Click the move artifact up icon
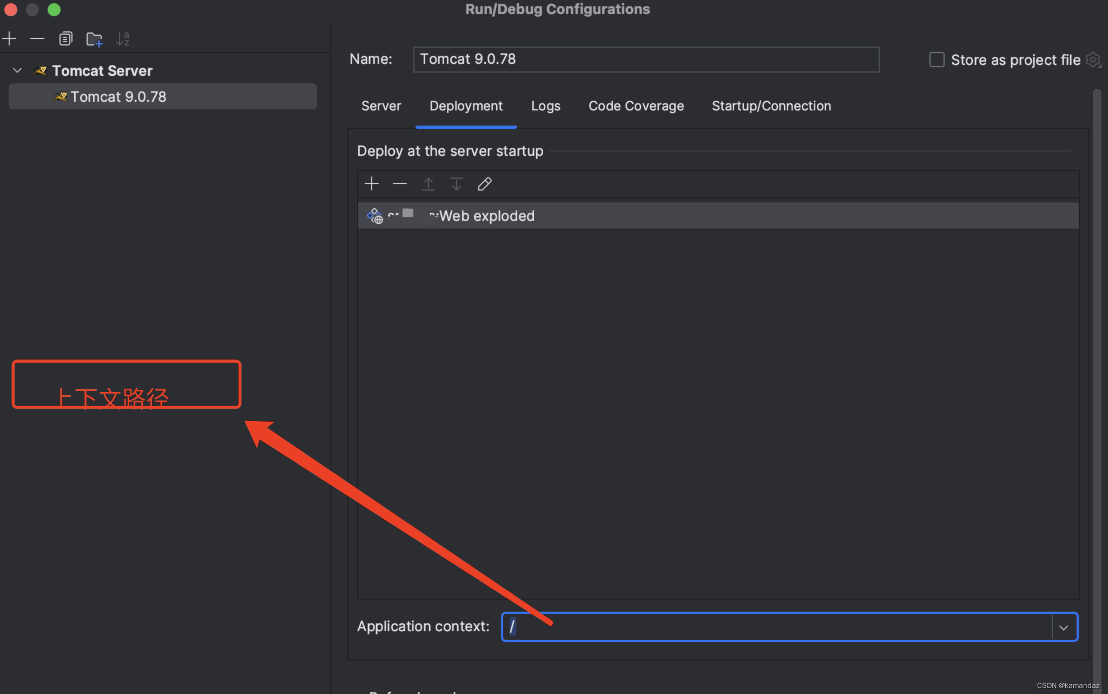 click(x=427, y=184)
